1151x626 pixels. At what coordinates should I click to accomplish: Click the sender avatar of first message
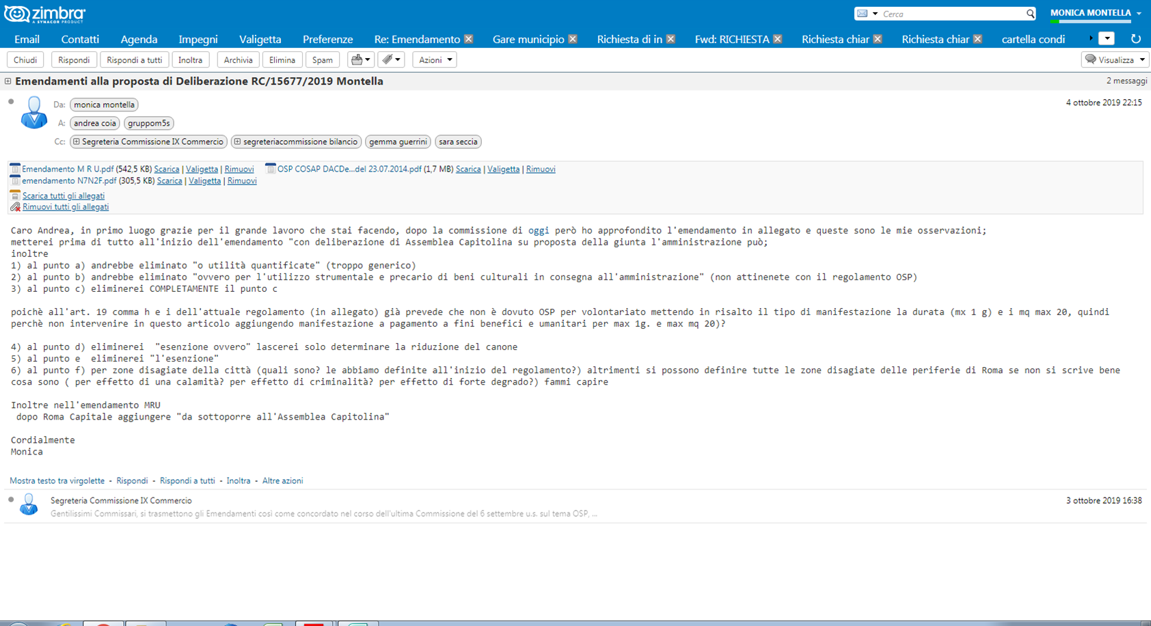pos(33,113)
